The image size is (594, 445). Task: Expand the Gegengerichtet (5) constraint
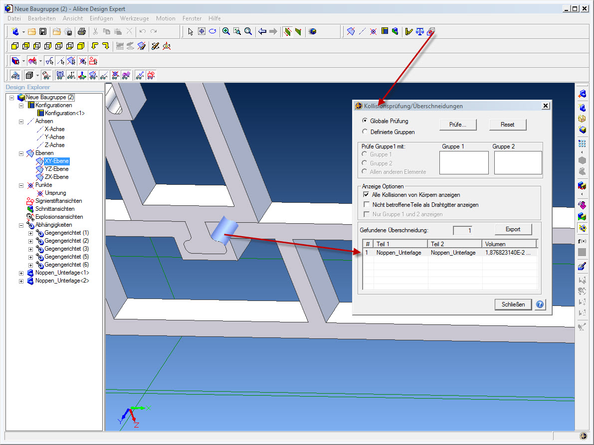[x=31, y=257]
